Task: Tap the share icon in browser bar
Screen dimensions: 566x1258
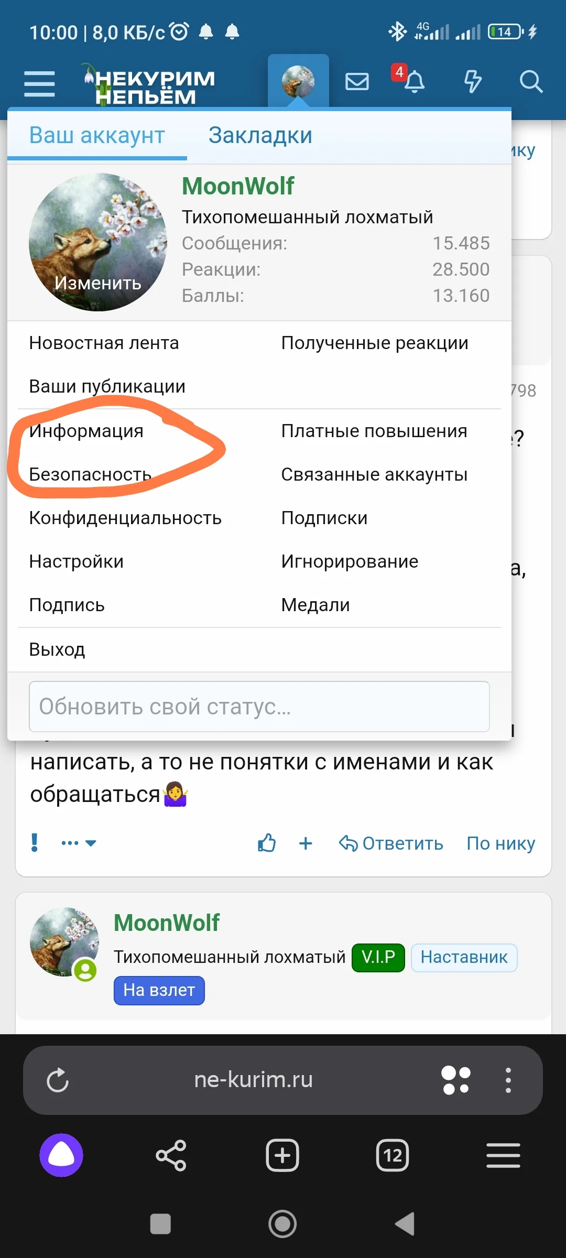Action: [x=171, y=1155]
